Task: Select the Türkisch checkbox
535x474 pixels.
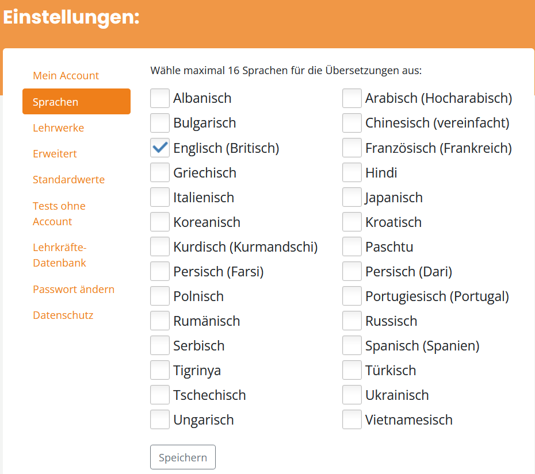Action: point(351,370)
